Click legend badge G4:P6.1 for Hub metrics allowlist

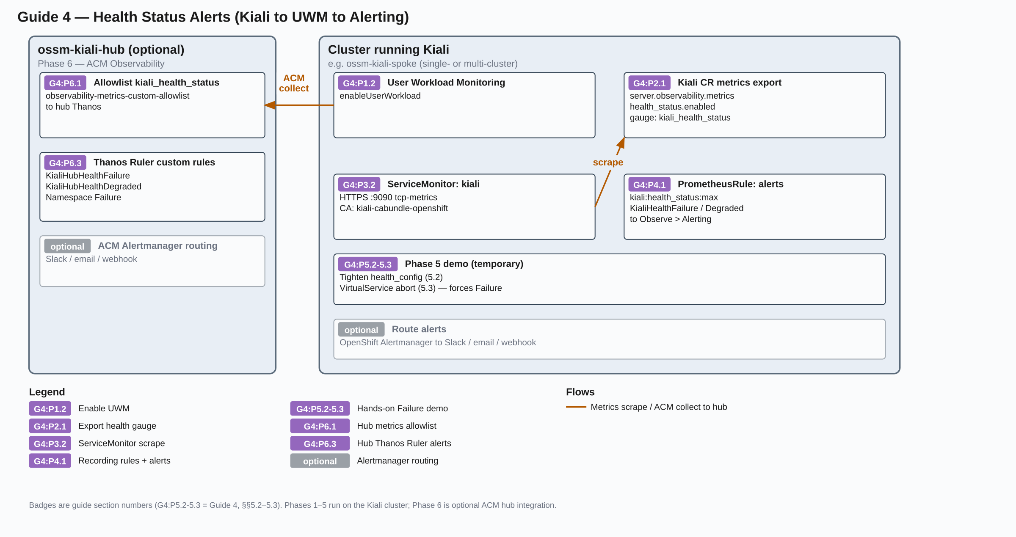coord(320,426)
